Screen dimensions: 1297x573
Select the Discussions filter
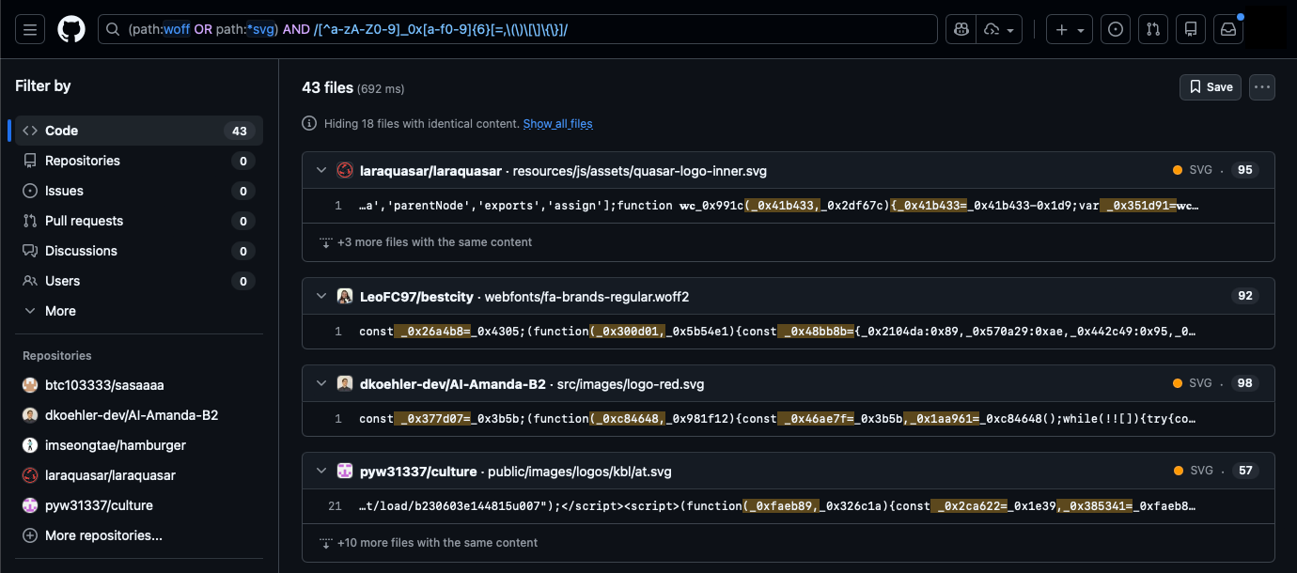[139, 251]
